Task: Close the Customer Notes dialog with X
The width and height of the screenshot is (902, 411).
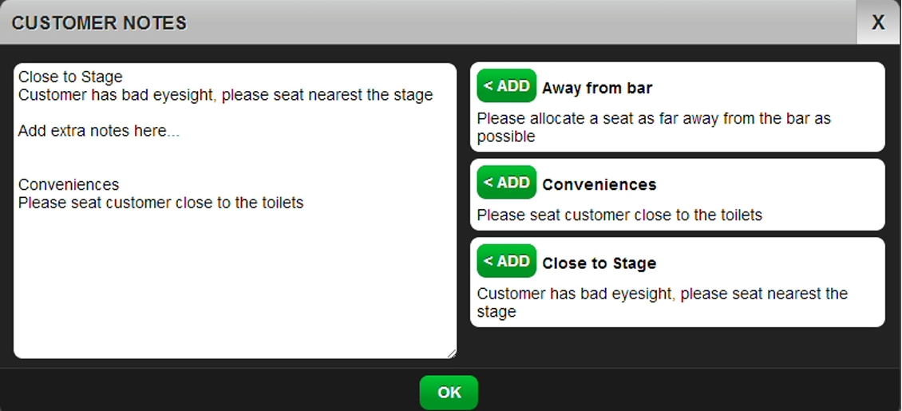Action: (878, 22)
